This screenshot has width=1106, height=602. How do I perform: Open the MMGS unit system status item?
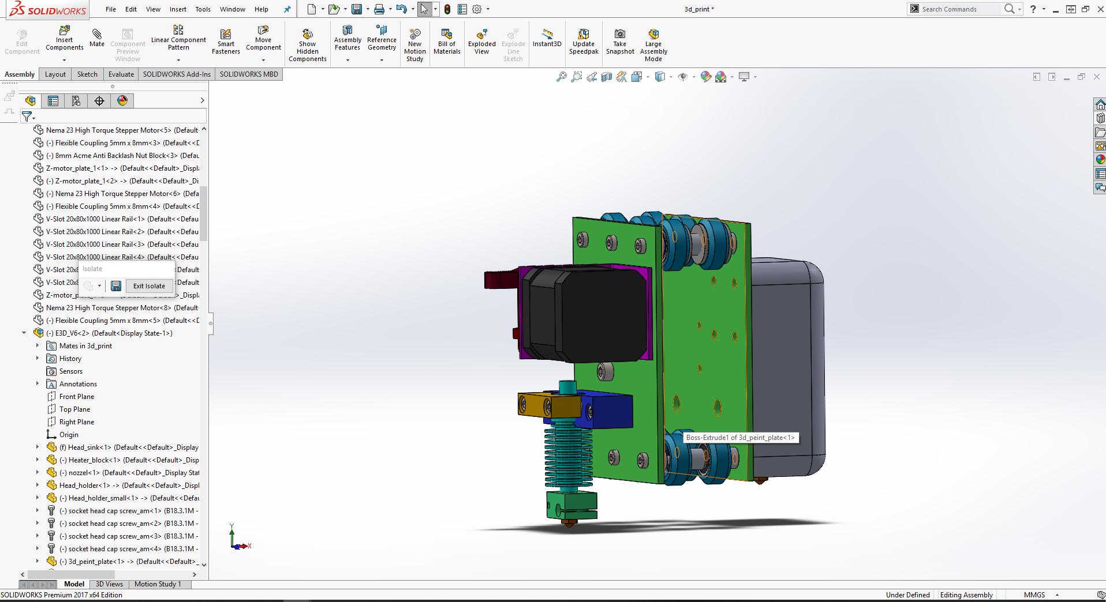coord(1034,595)
